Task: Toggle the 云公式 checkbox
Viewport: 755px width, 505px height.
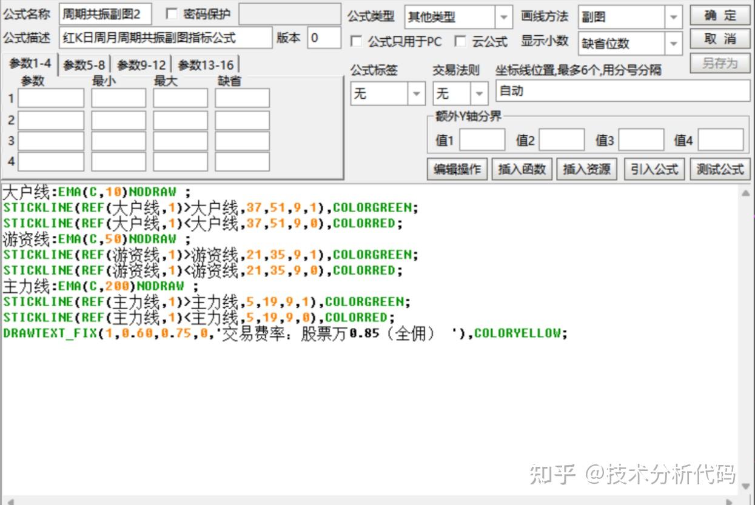Action: (461, 41)
